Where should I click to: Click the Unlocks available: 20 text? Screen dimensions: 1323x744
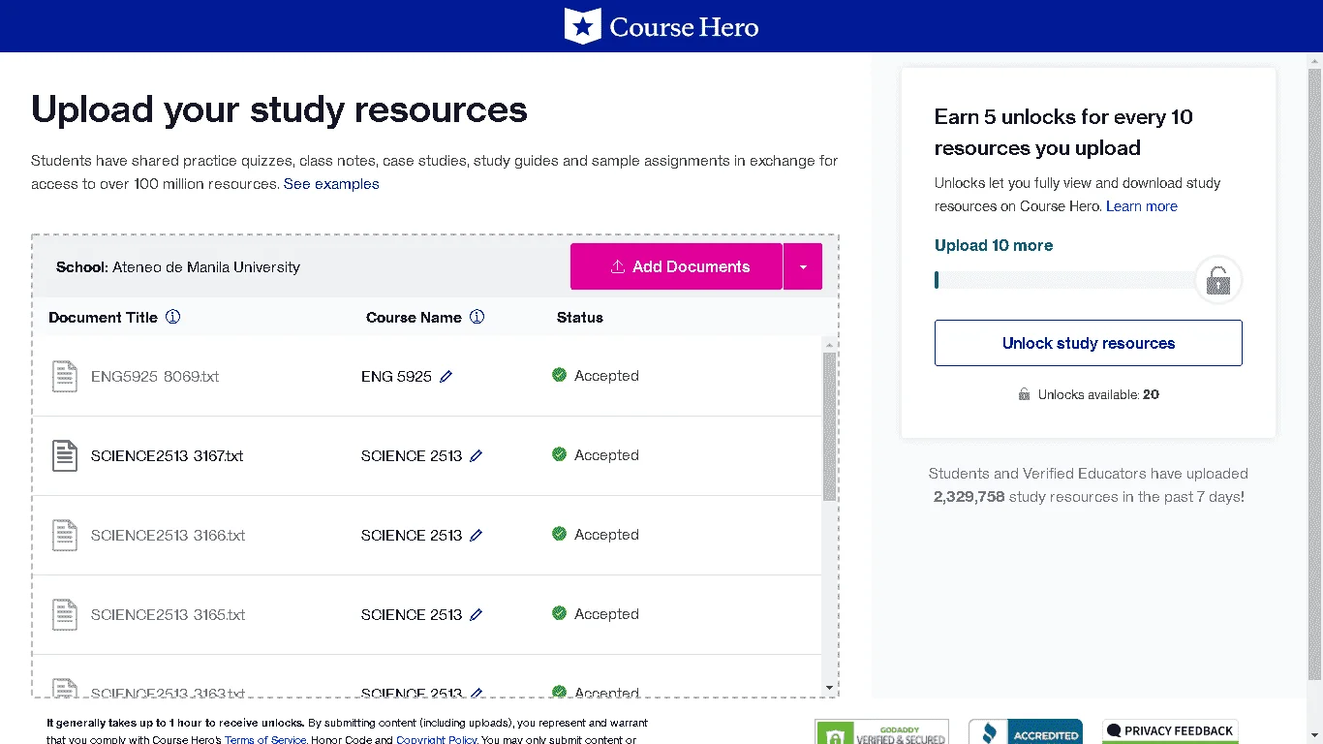click(1098, 394)
